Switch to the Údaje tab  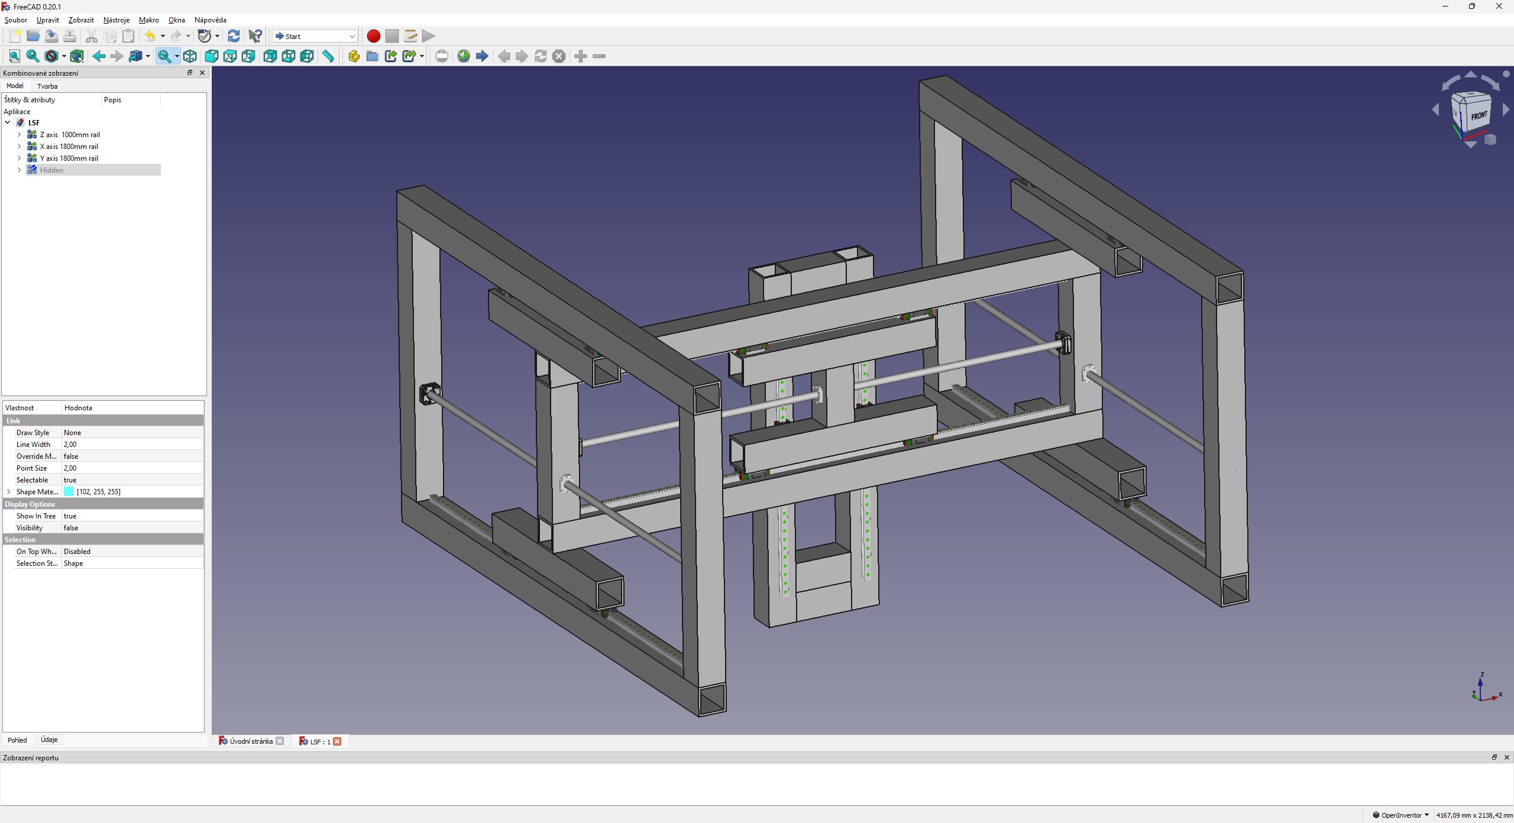49,740
